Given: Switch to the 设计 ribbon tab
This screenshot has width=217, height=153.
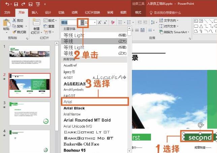Looking at the screenshot, I should (48, 12).
